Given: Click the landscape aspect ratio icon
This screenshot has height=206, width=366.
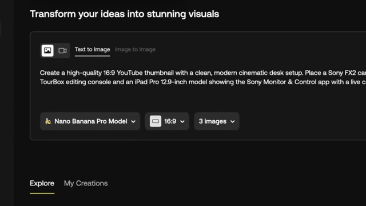Looking at the screenshot, I should click(156, 121).
